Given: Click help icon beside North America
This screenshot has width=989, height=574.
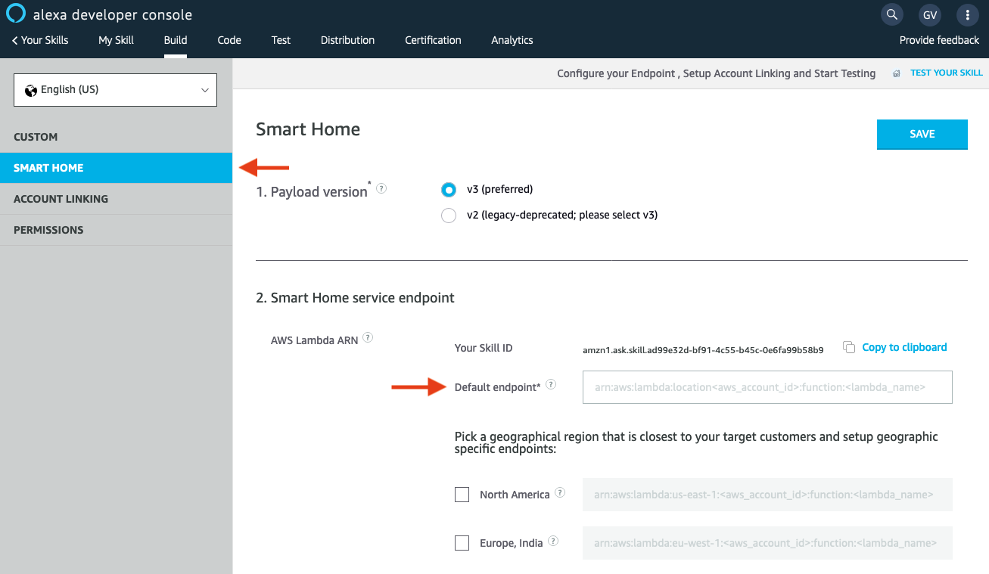Looking at the screenshot, I should [x=560, y=492].
